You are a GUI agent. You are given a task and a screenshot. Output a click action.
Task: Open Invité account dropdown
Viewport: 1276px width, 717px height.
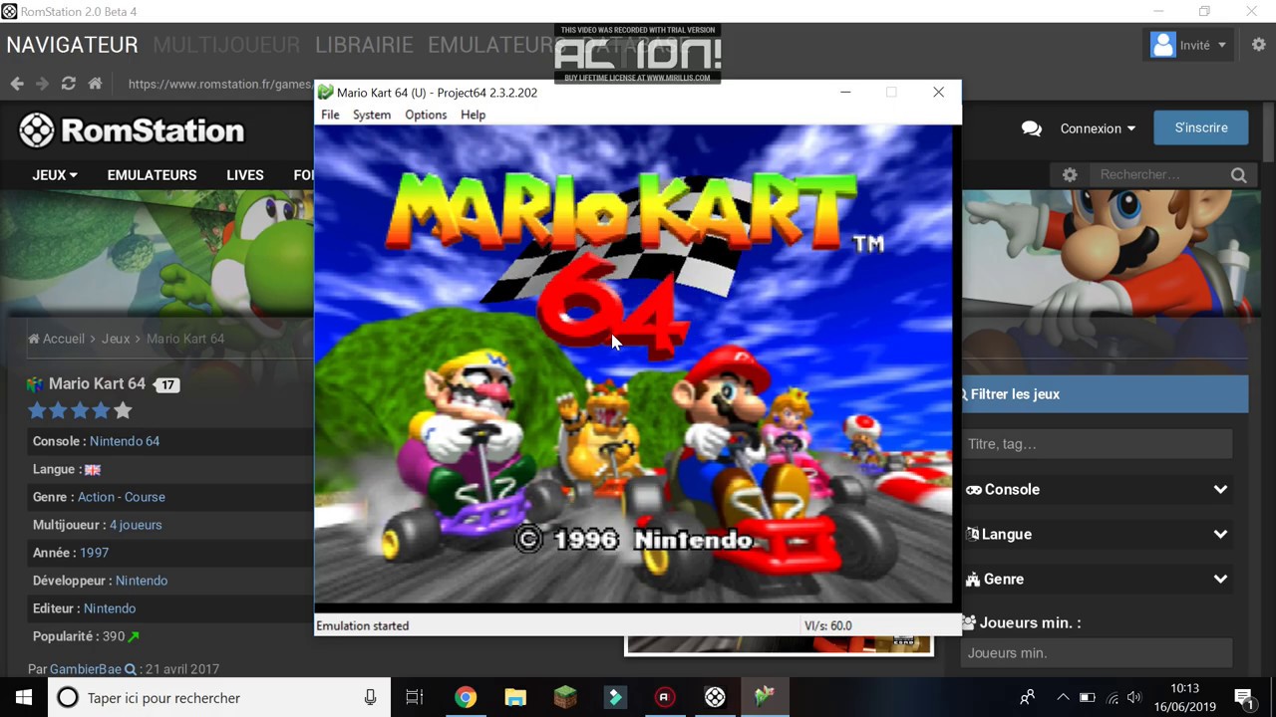click(x=1190, y=45)
